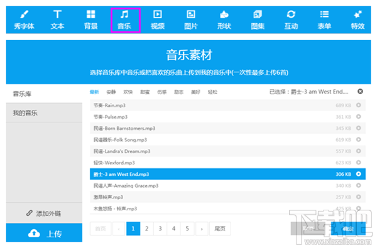The image size is (377, 248).
Task: Open the 秀字体 brush tool
Action: 24,20
